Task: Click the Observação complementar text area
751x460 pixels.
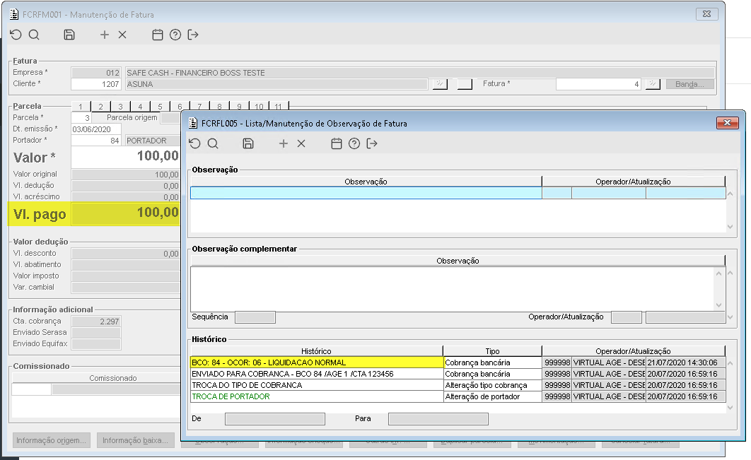Action: tap(453, 289)
